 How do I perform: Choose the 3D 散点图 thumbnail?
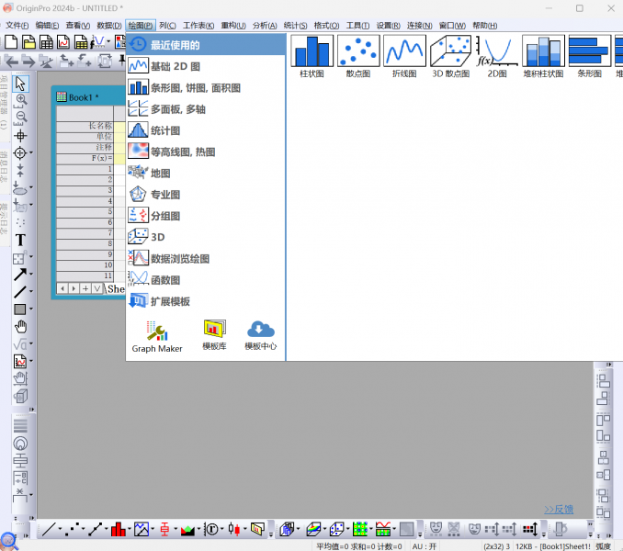451,56
